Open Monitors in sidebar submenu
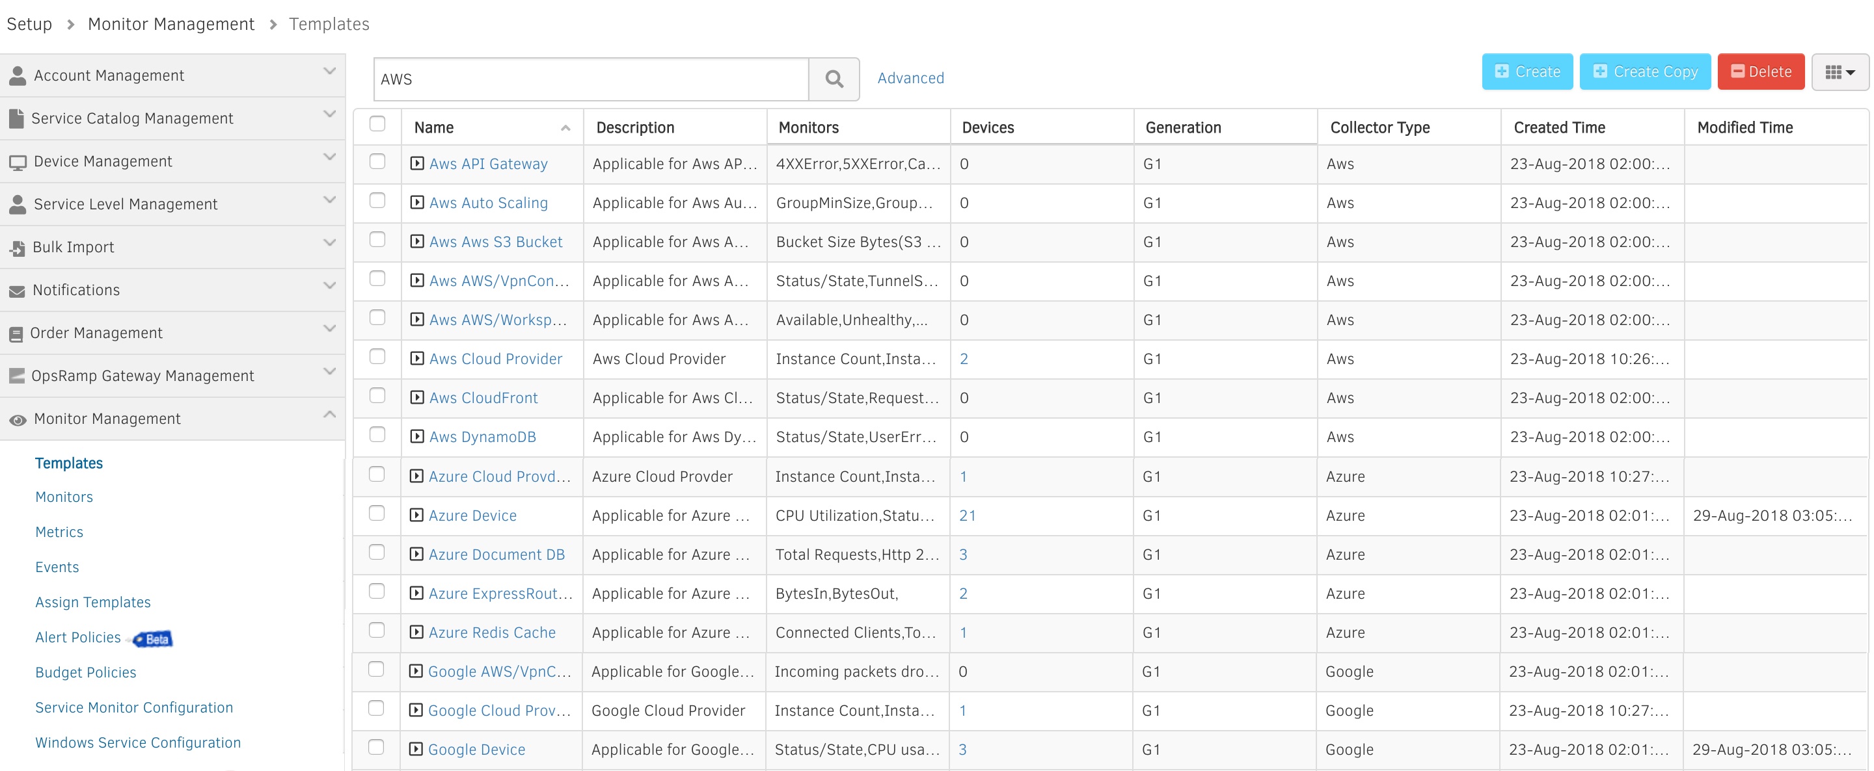 tap(64, 497)
